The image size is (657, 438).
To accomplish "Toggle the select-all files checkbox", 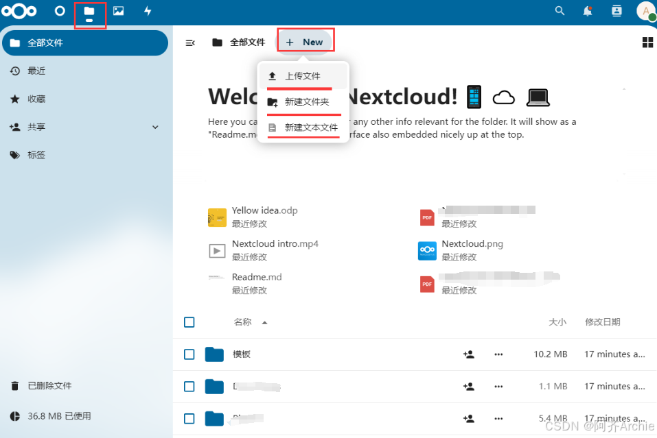I will click(x=189, y=322).
